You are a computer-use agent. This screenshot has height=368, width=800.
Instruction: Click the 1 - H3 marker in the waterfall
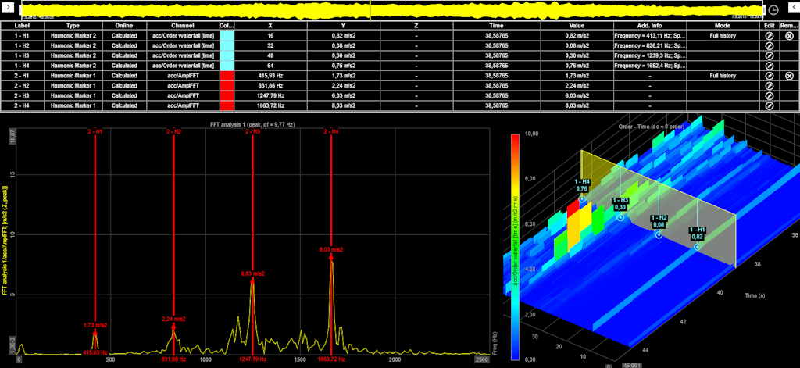click(x=620, y=217)
